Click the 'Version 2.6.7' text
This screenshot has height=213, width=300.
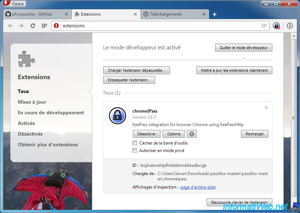pyautogui.click(x=144, y=117)
